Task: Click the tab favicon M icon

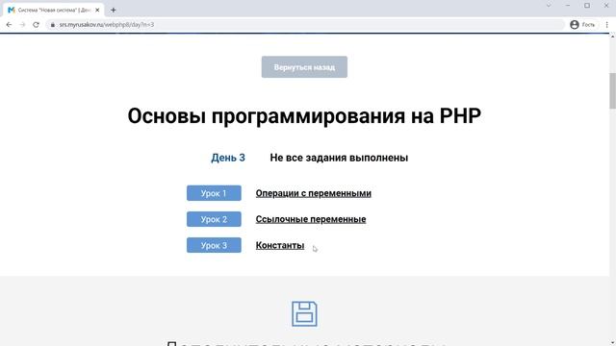Action: [12, 11]
